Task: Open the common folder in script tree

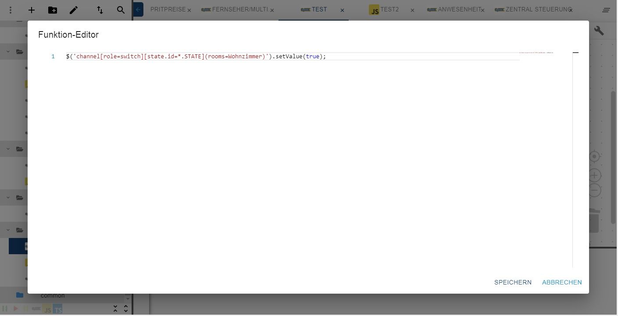Action: click(x=53, y=295)
